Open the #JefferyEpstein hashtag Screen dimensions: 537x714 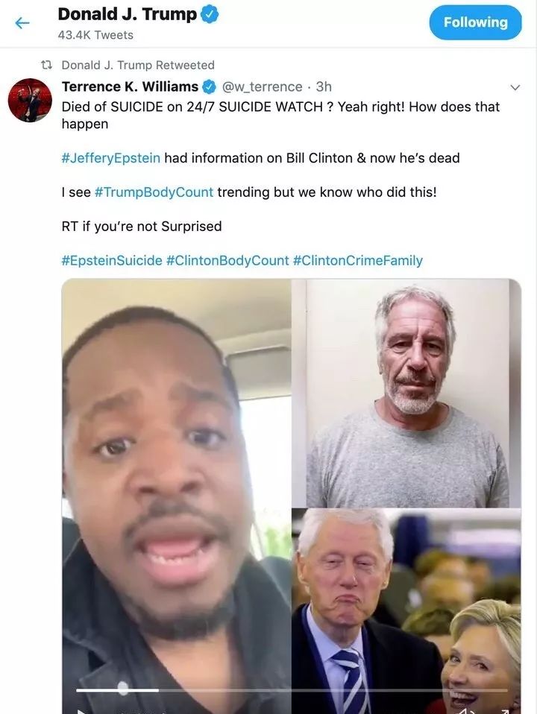[x=111, y=158]
